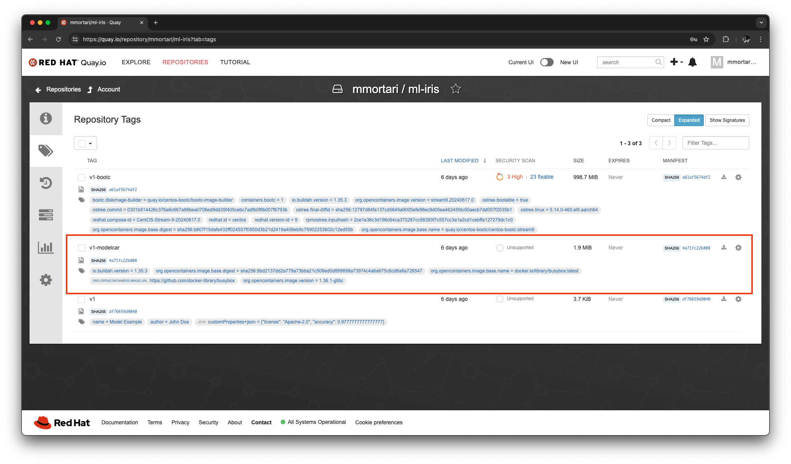Switch to the New UI via the toggle

[547, 62]
